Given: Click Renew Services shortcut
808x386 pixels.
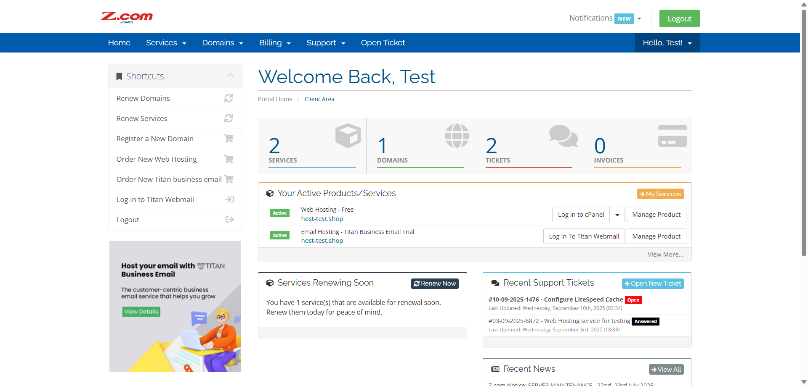Looking at the screenshot, I should tap(175, 118).
